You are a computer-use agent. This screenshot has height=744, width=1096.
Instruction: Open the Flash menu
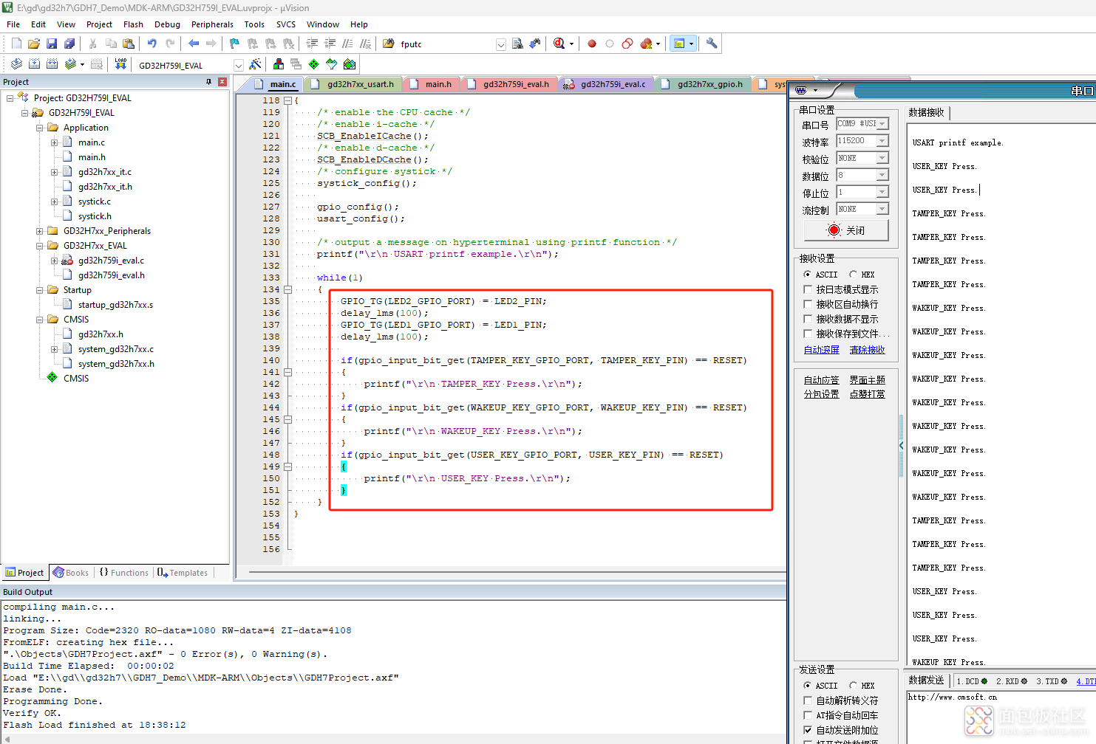click(133, 24)
